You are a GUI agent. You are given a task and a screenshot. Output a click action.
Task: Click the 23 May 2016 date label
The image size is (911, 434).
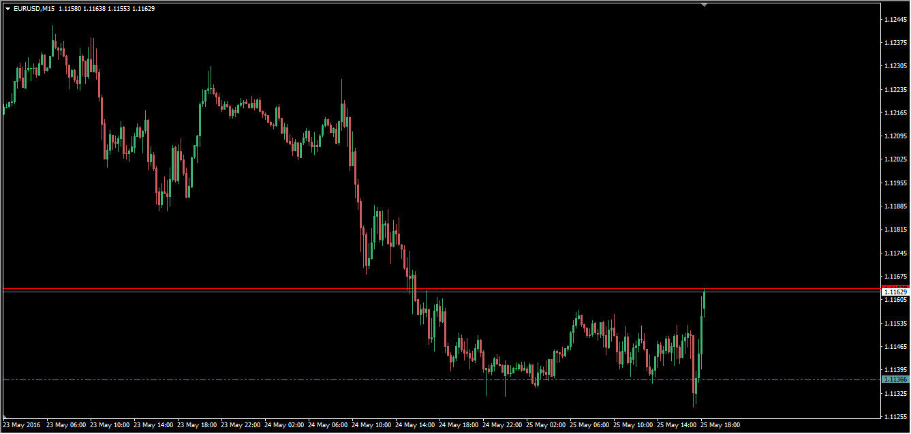[22, 425]
